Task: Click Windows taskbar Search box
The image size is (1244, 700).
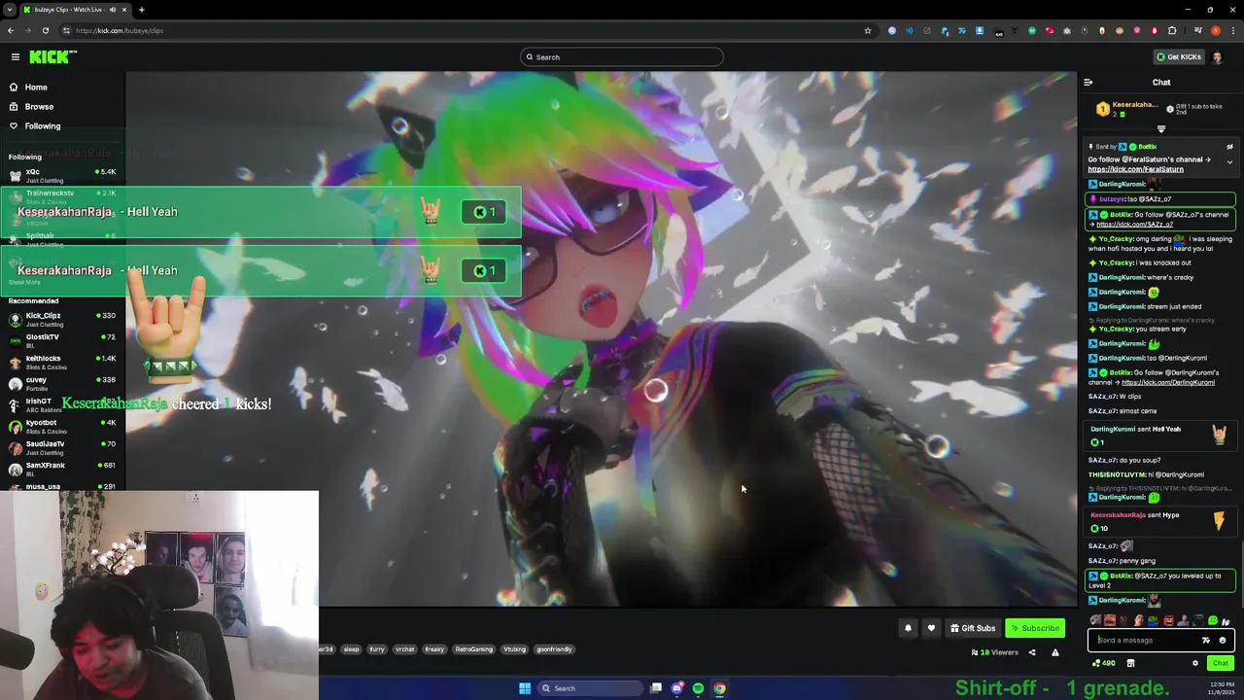Action: pos(591,688)
